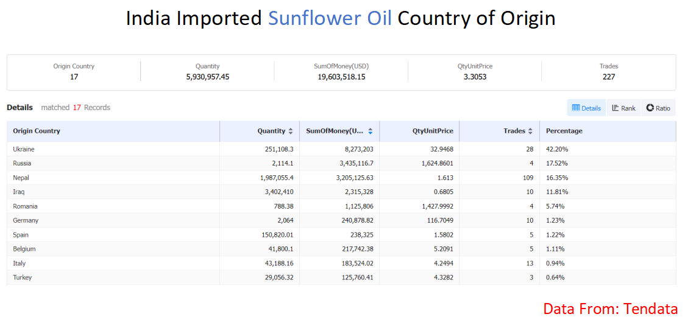
Task: Sort by SumOfMoney column arrows
Action: click(371, 131)
